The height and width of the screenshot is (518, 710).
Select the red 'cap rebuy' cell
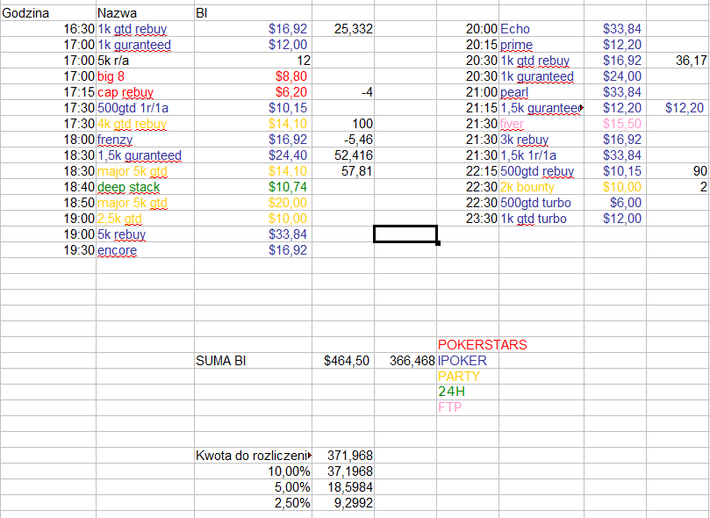(145, 92)
